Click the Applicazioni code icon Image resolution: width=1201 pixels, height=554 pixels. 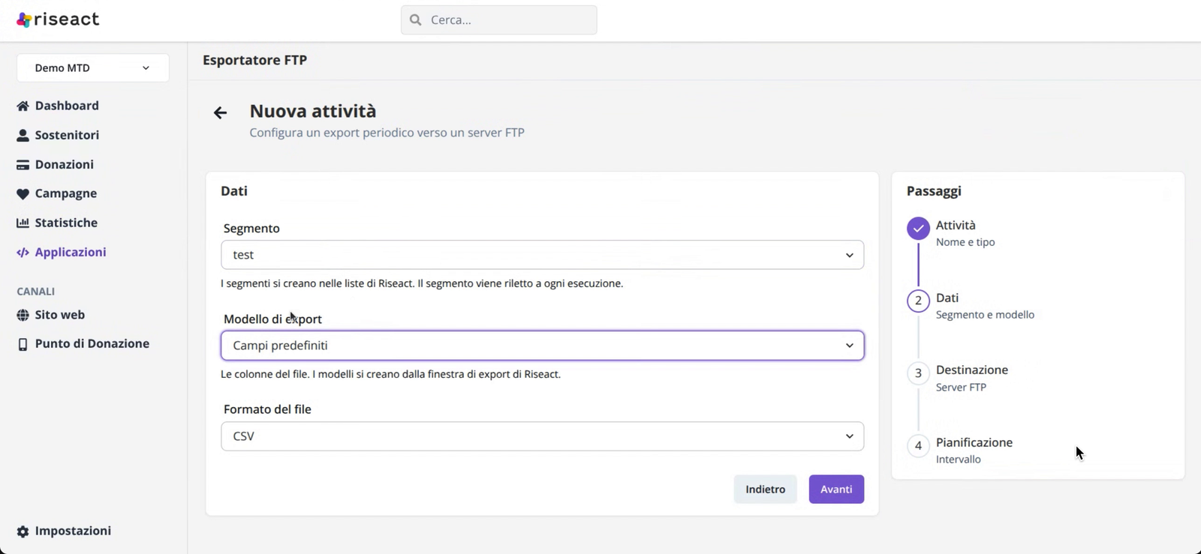click(x=23, y=252)
